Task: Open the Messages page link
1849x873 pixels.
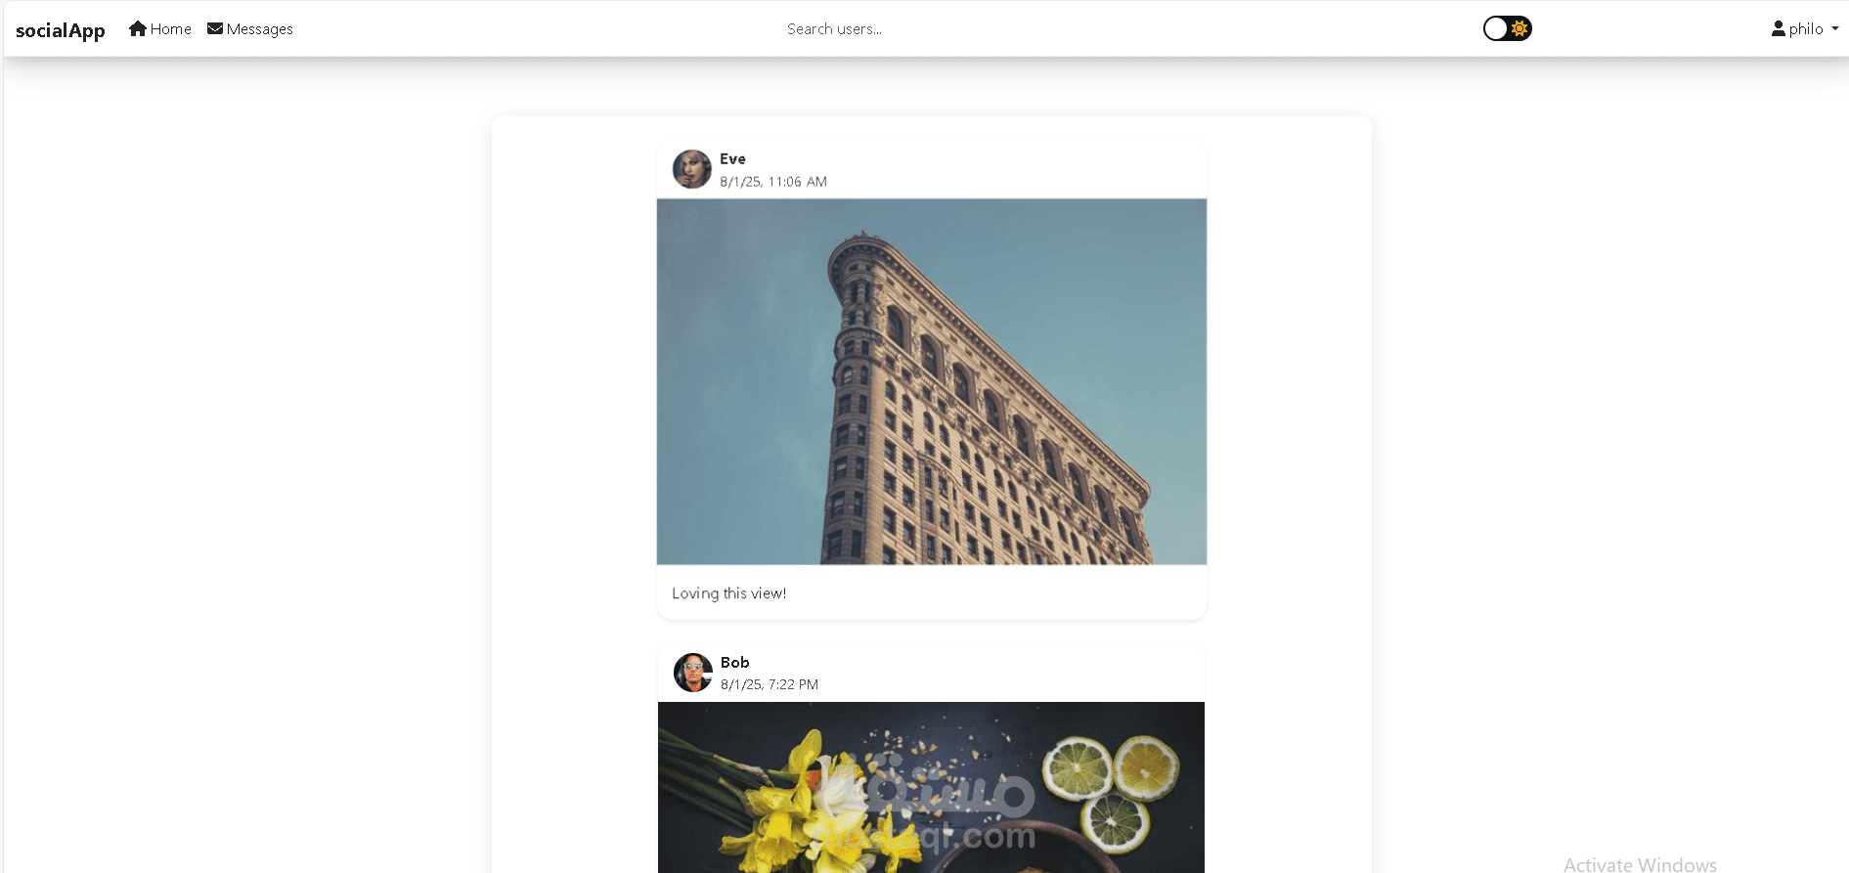Action: (x=250, y=29)
